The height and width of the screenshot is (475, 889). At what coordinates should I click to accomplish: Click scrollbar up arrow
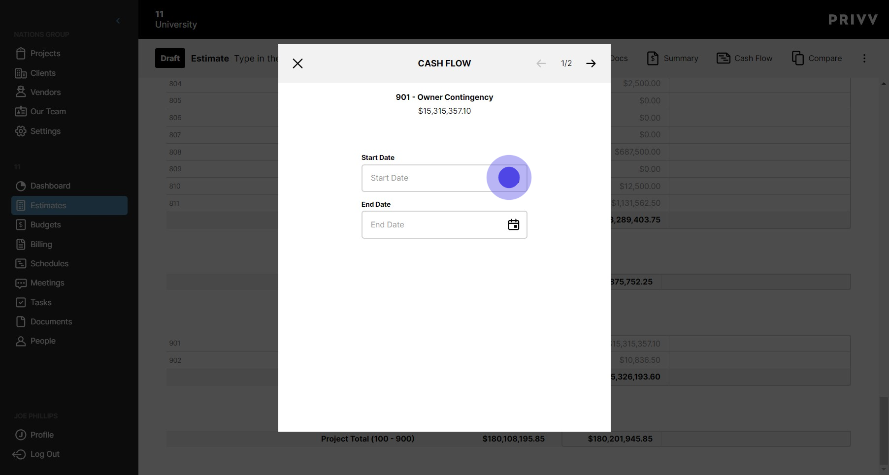pyautogui.click(x=884, y=84)
